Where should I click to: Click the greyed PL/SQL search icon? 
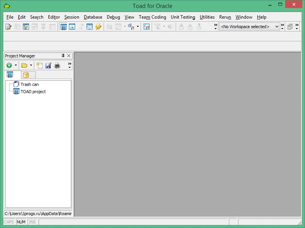(x=157, y=27)
